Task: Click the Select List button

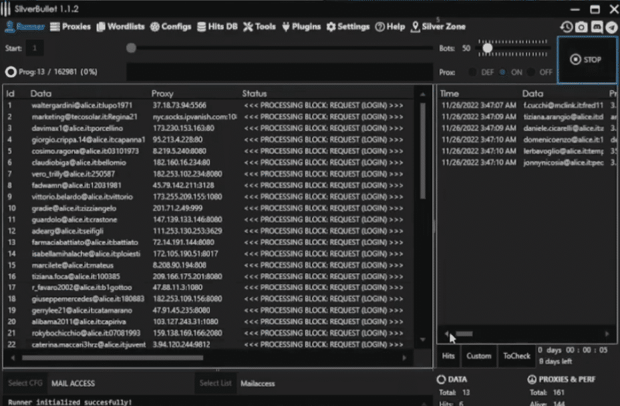Action: click(x=216, y=383)
